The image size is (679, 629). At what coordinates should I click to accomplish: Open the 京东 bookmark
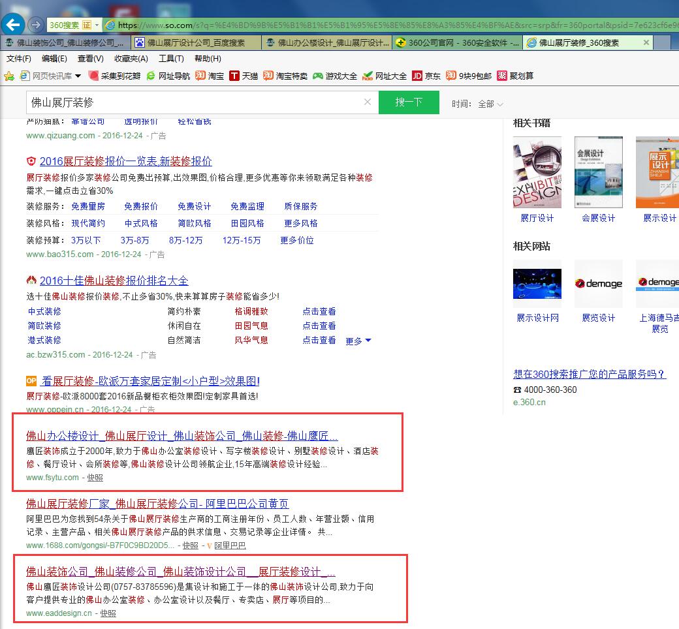(426, 76)
